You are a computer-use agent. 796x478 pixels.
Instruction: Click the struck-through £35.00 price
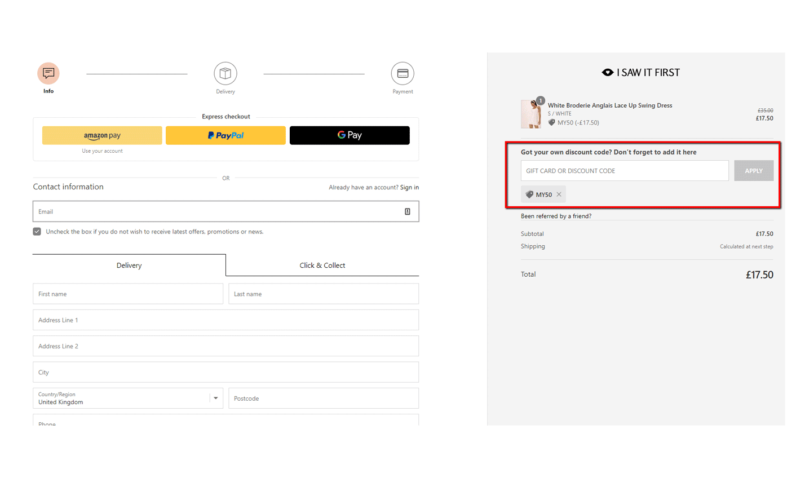766,110
